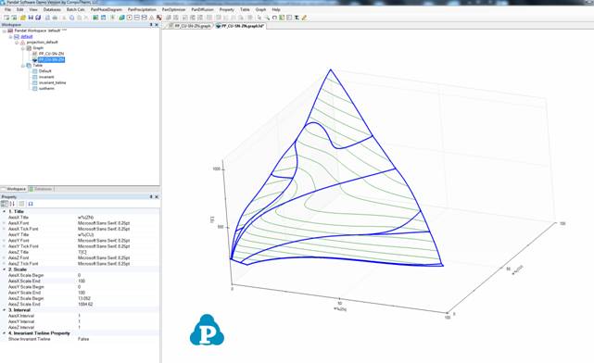The image size is (594, 363).
Task: Click the yellow pencil icon in the toolbar
Action: coord(304,18)
